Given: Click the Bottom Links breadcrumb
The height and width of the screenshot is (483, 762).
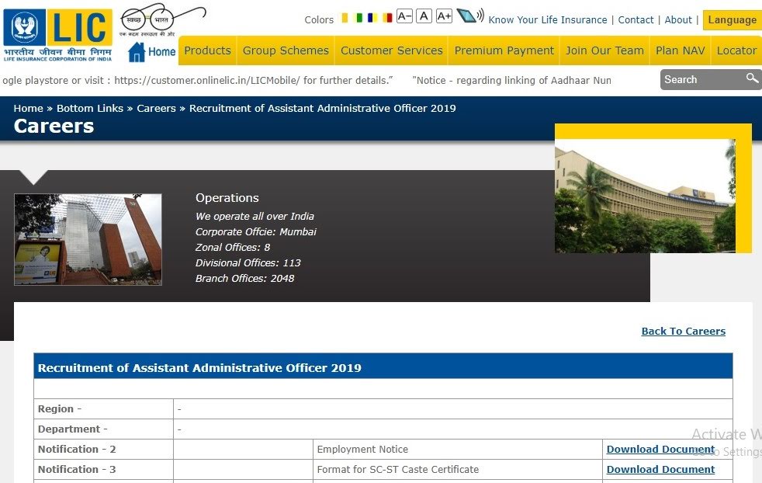Looking at the screenshot, I should (x=90, y=109).
